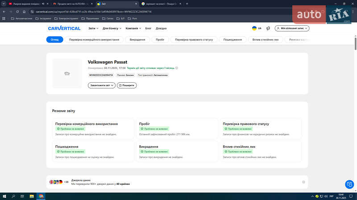Click the browser address bar URL
This screenshot has height=200, width=357.
click(93, 12)
